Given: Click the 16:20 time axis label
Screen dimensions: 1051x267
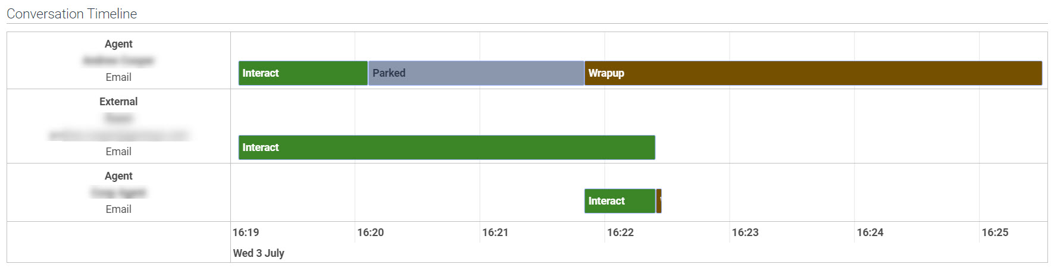Looking at the screenshot, I should tap(370, 233).
